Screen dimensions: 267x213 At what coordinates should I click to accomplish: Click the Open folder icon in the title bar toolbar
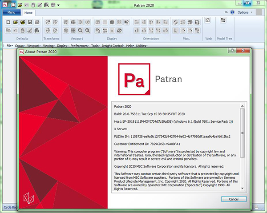point(20,5)
